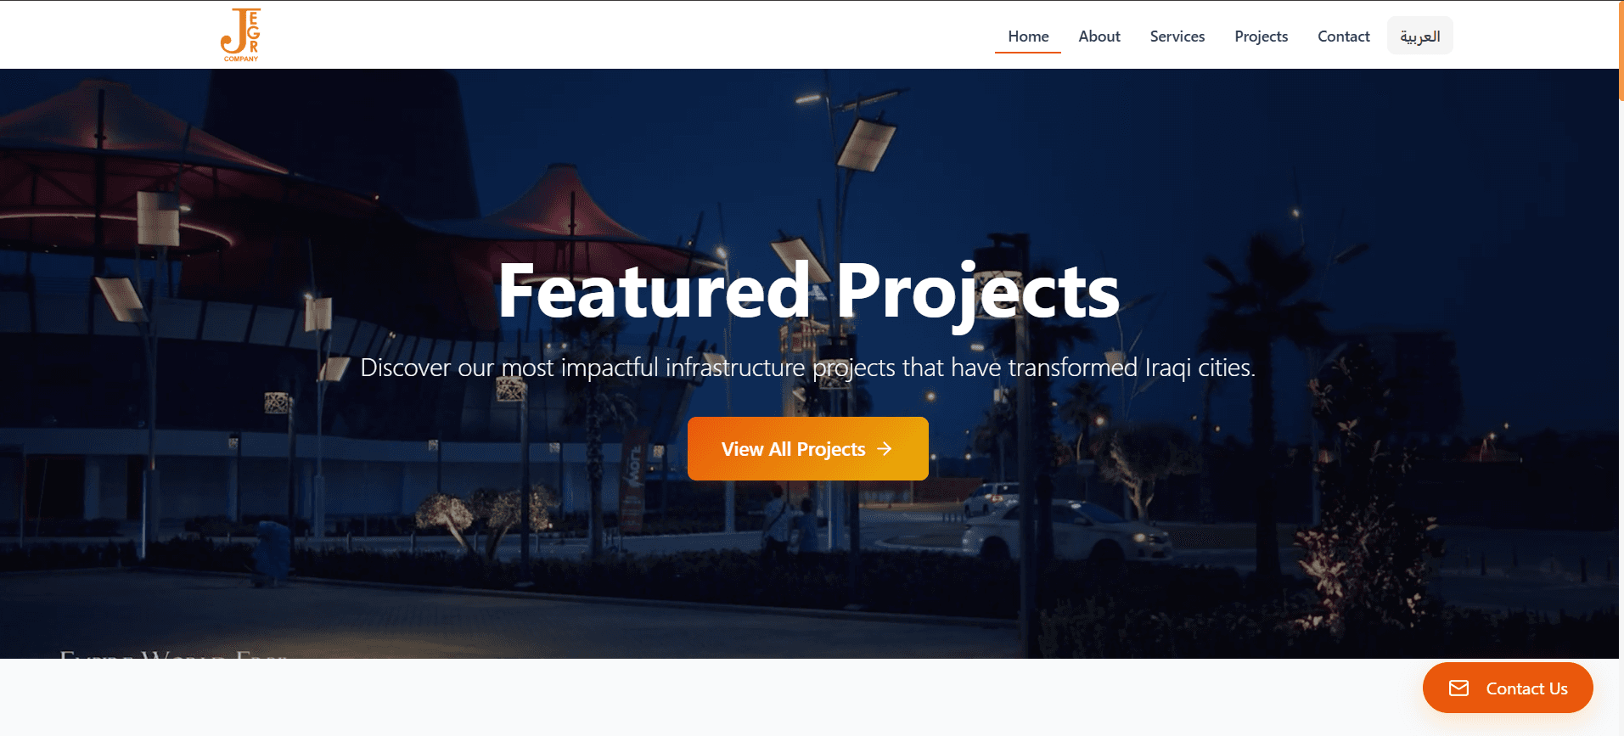Viewport: 1624px width, 736px height.
Task: Click the JEGR Company logo
Action: click(240, 35)
